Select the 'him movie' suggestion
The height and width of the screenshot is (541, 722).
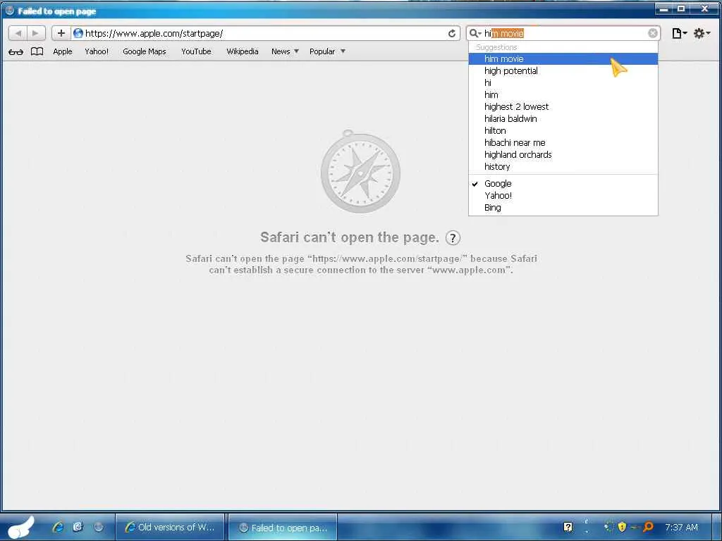pyautogui.click(x=563, y=59)
